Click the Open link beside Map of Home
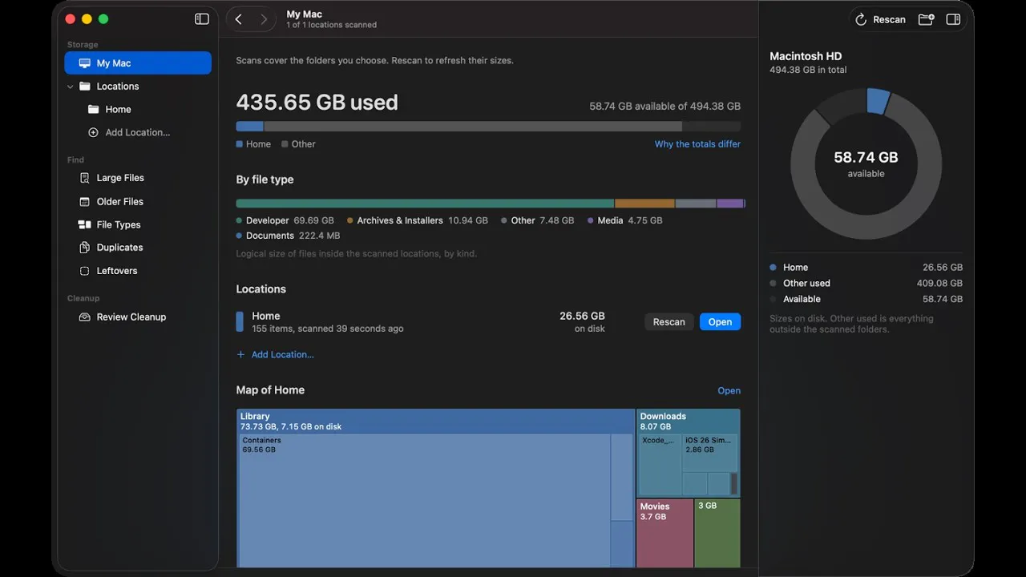 point(729,391)
